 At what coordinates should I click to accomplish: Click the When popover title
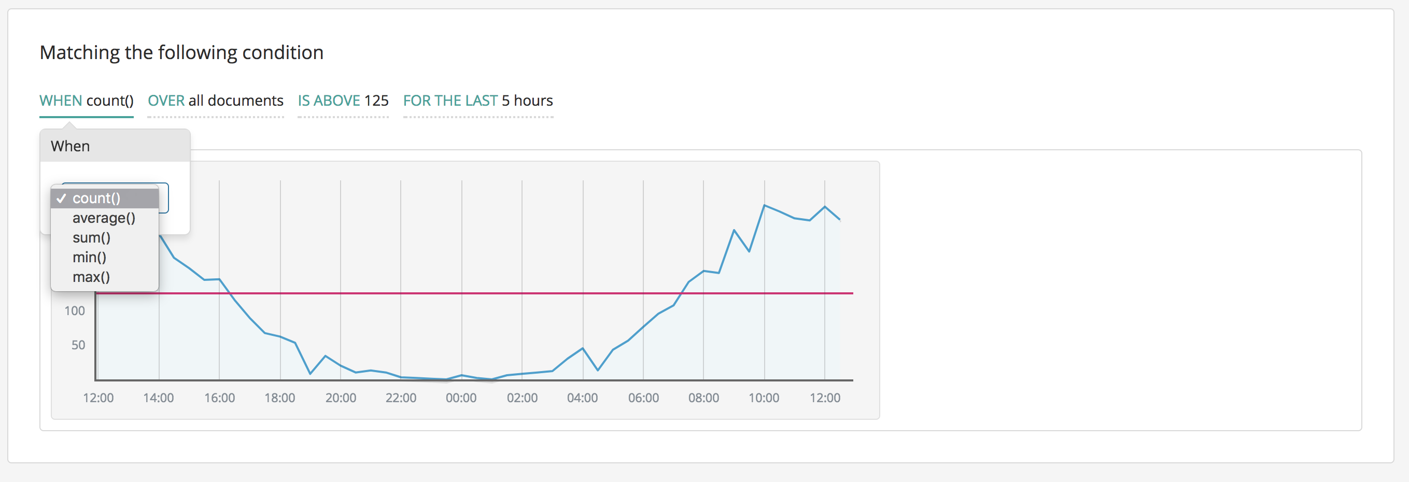click(71, 146)
